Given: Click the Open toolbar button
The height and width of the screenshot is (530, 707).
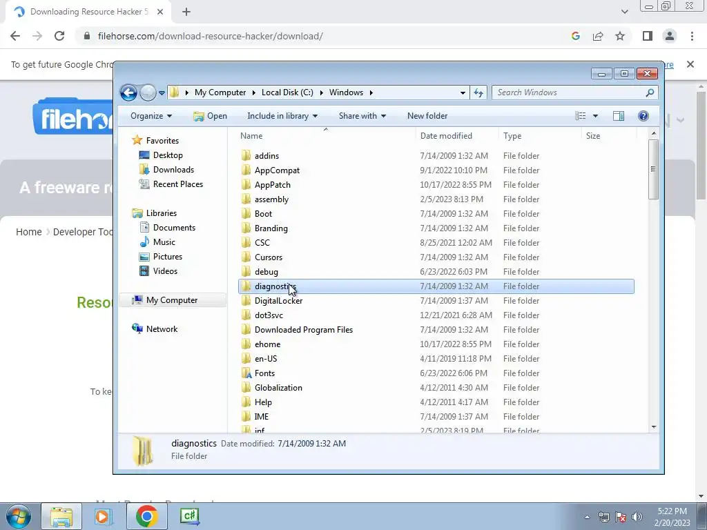Looking at the screenshot, I should tap(210, 116).
